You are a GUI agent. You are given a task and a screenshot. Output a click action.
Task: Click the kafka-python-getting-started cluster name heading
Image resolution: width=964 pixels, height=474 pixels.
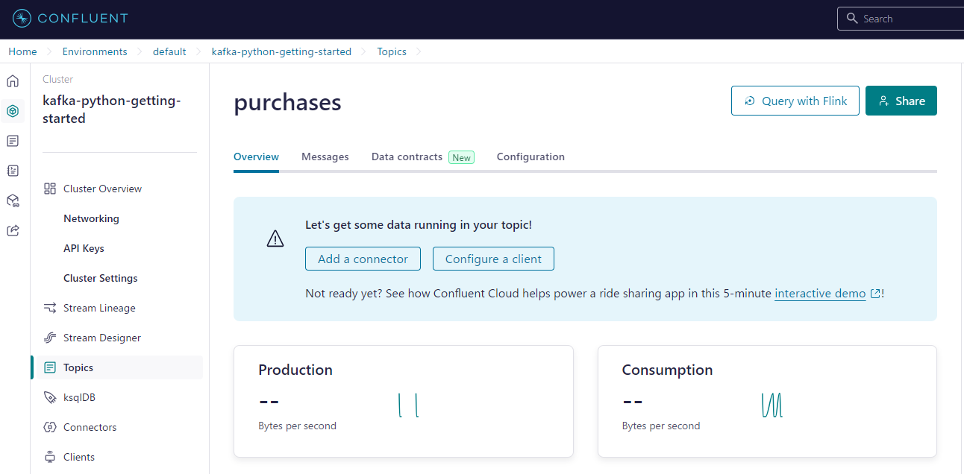pyautogui.click(x=112, y=110)
